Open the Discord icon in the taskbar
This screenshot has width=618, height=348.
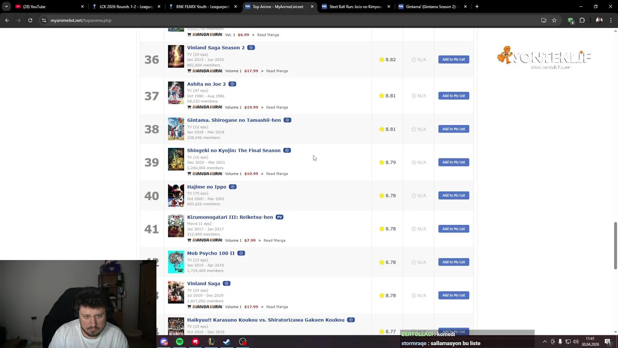tap(164, 342)
